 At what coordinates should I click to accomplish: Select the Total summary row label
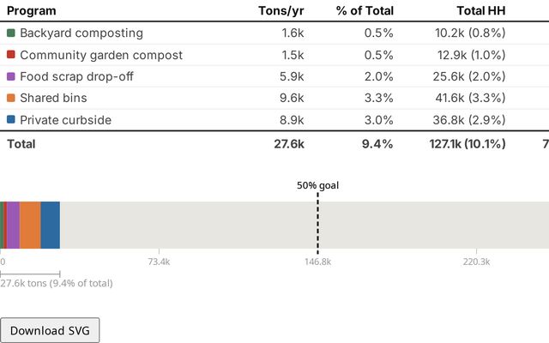pyautogui.click(x=21, y=144)
